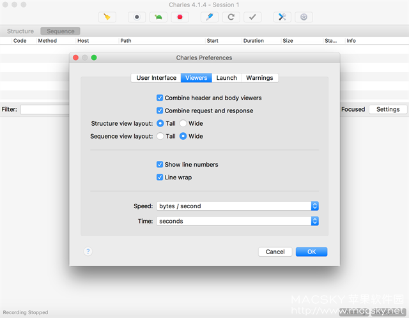Screen dimensions: 409x318
Task: Click the broom clear session icon
Action: click(x=107, y=17)
